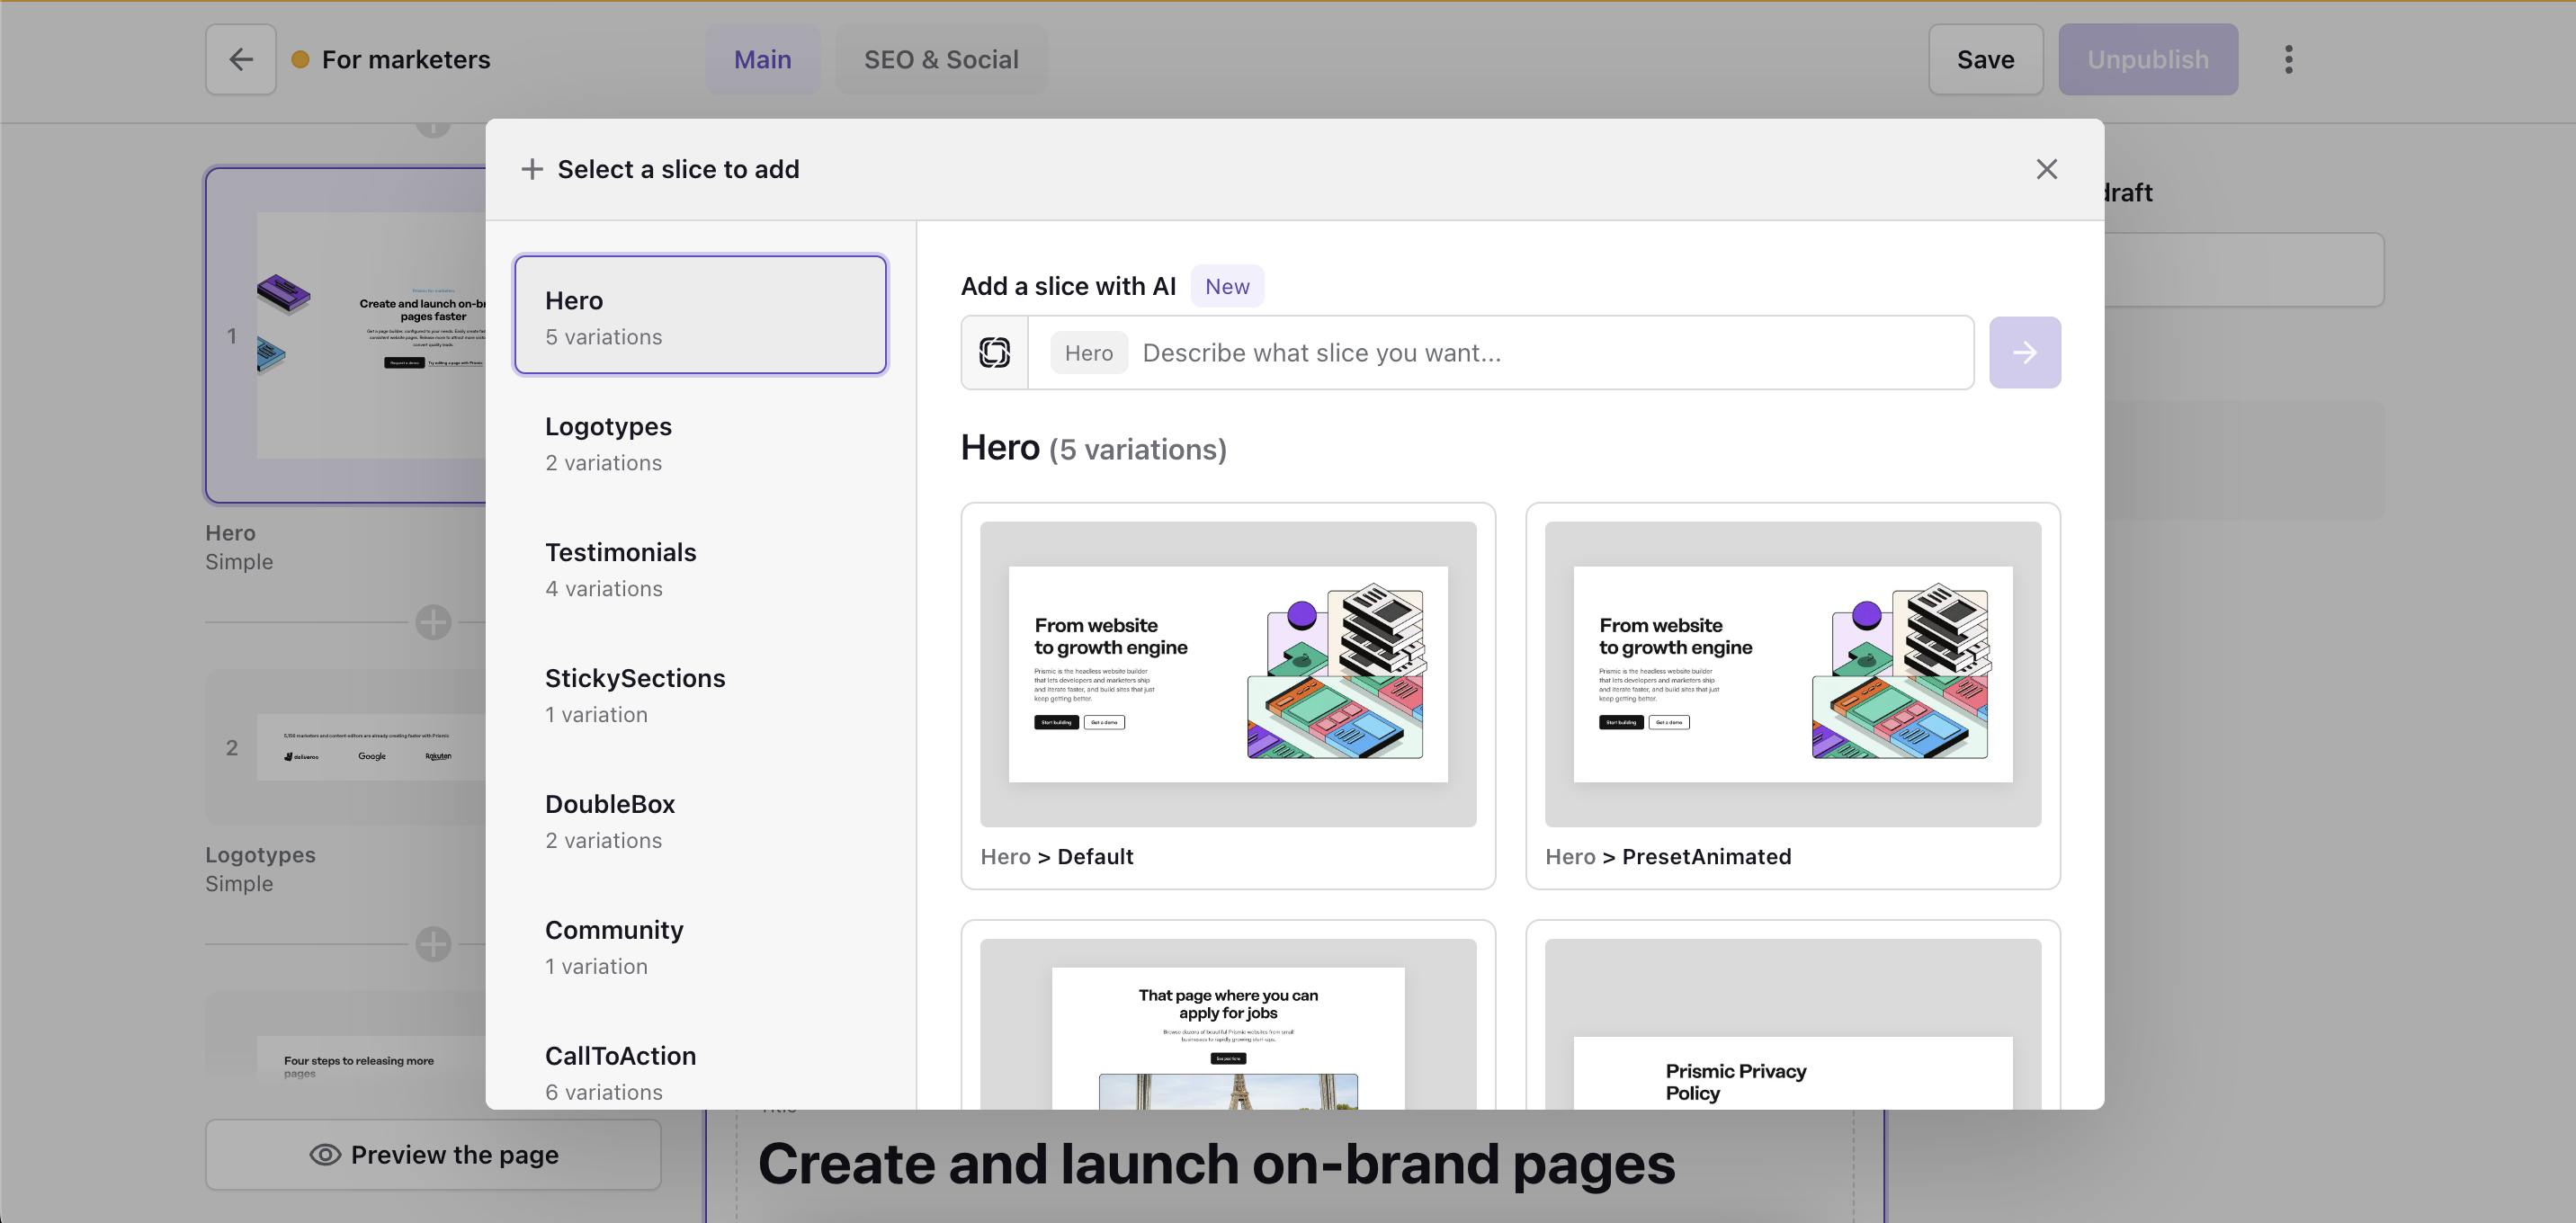The image size is (2576, 1223).
Task: Click plus icon below Hero slice
Action: coord(433,622)
